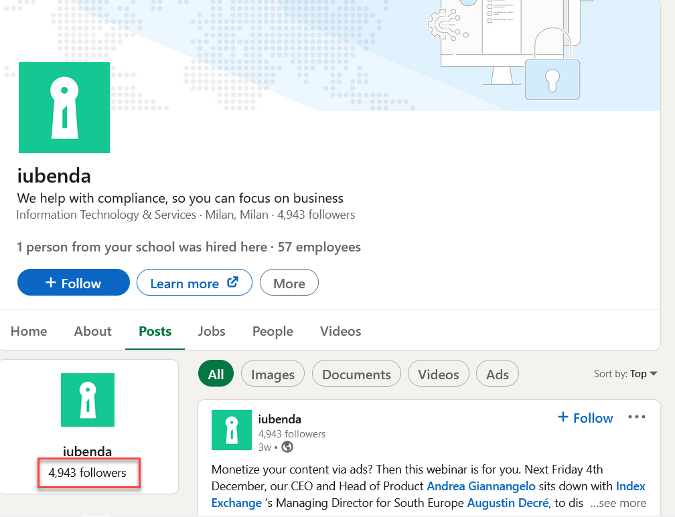Click the iubenda logo in the sidebar card

coord(88,400)
